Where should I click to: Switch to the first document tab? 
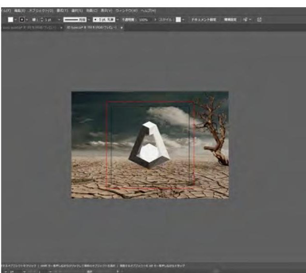point(29,28)
